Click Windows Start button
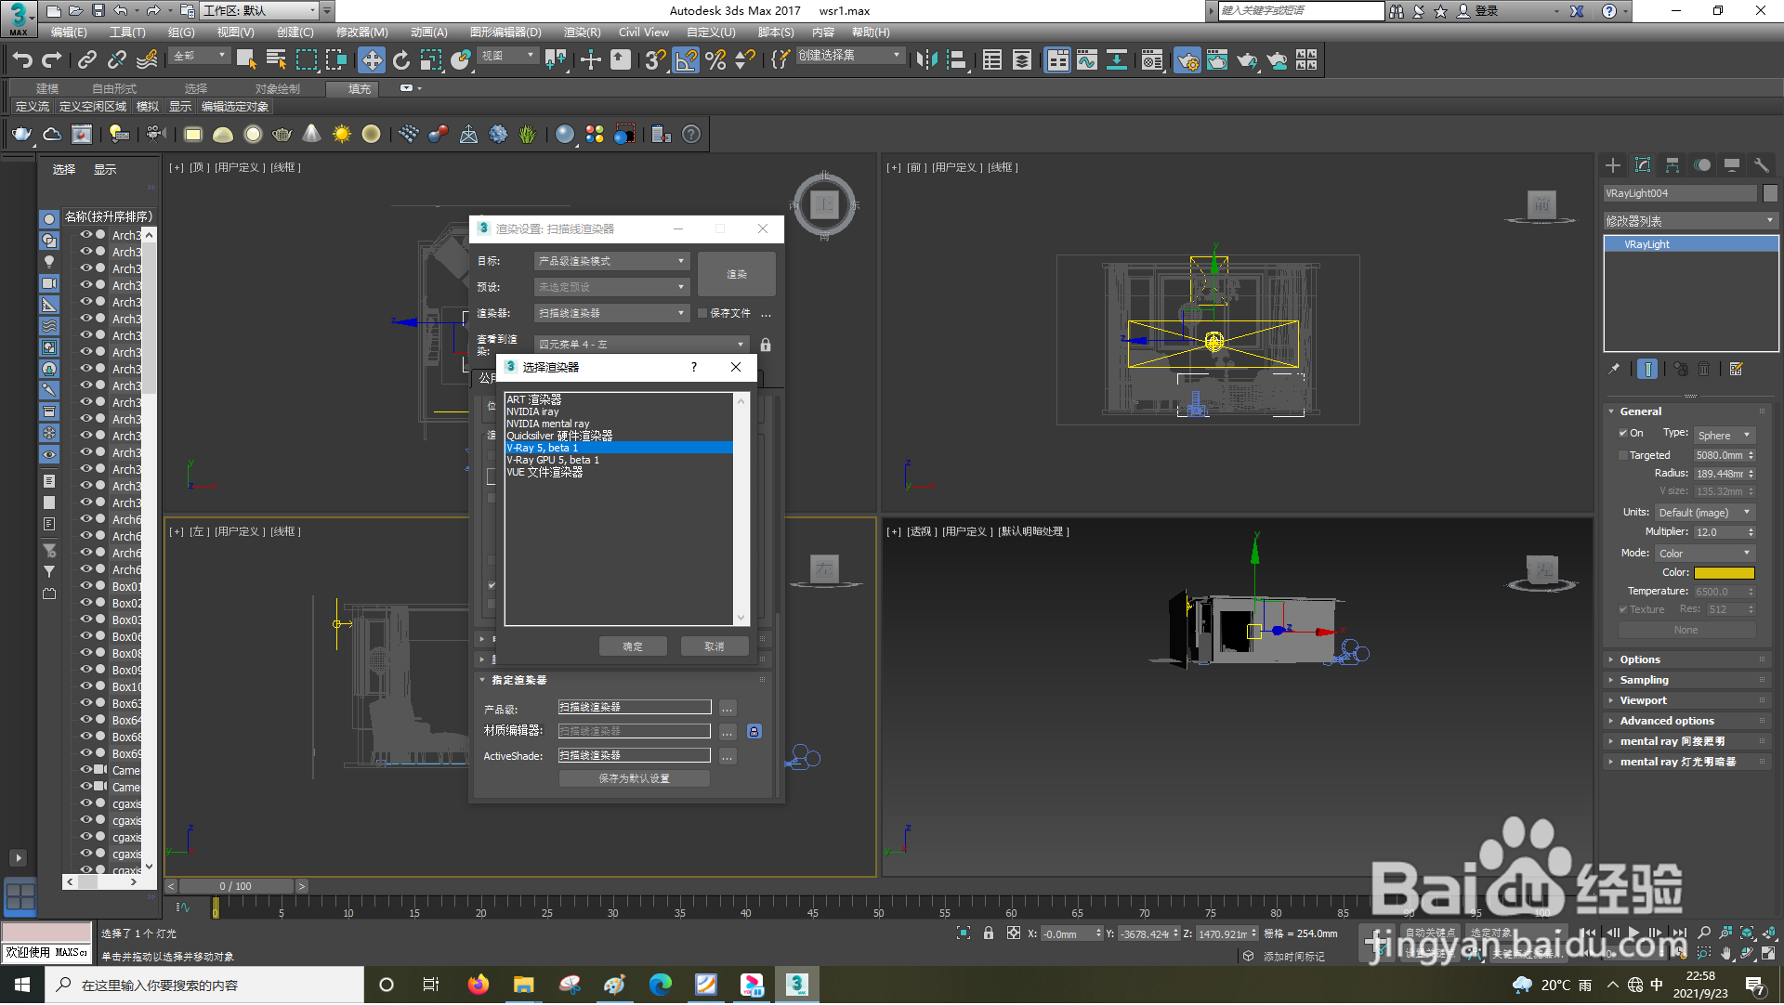This screenshot has height=1005, width=1784. click(x=22, y=985)
